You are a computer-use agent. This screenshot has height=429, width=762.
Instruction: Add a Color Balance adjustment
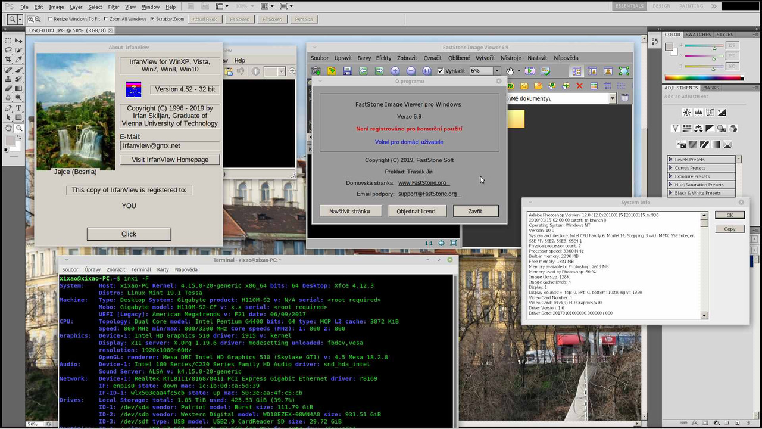698,128
